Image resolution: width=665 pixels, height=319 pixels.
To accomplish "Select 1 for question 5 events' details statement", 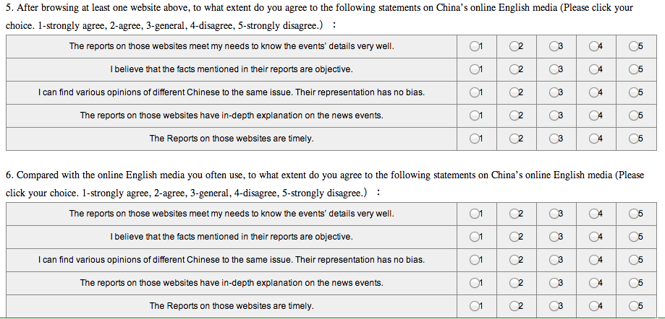I will [473, 47].
